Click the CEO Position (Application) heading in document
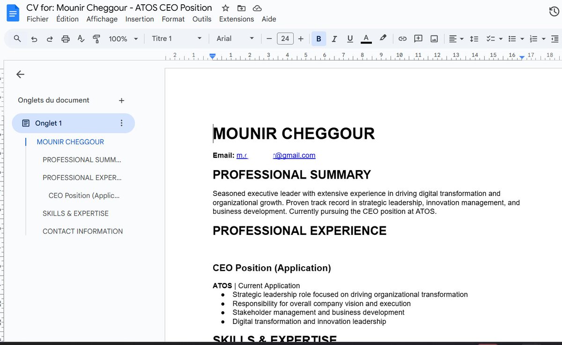562x345 pixels. click(272, 268)
